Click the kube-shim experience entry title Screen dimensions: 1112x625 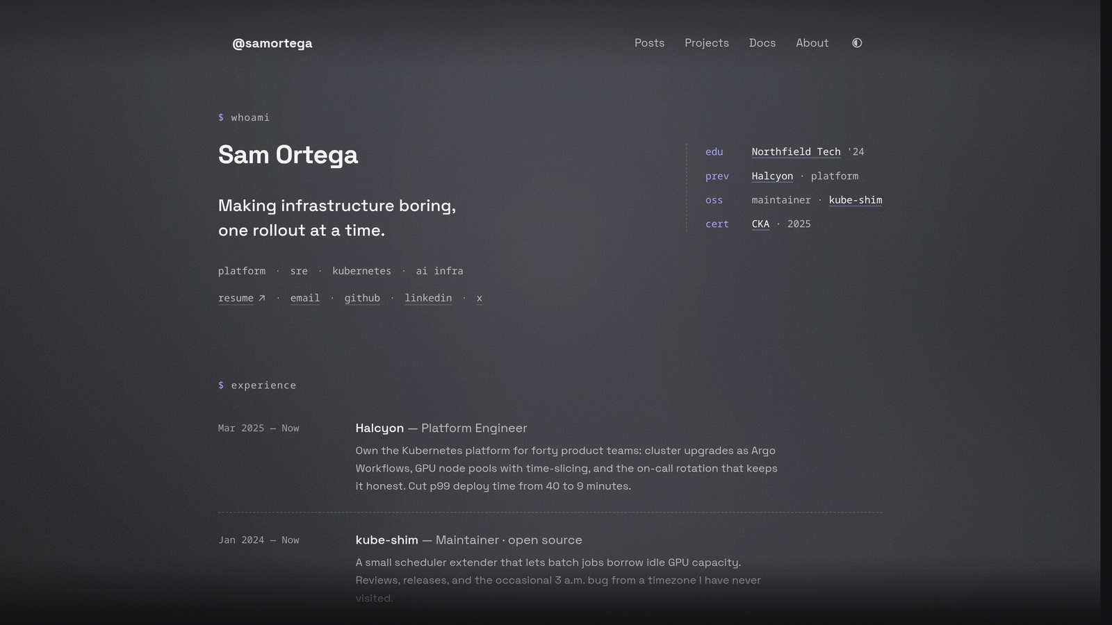386,540
